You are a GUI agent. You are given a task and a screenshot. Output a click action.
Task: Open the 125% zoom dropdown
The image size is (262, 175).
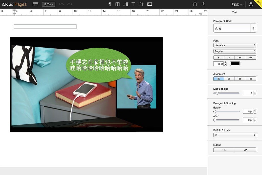tap(49, 4)
